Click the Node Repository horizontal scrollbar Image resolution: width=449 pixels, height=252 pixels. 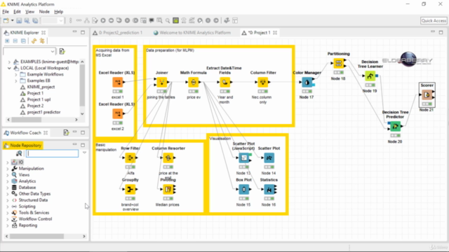[36, 237]
